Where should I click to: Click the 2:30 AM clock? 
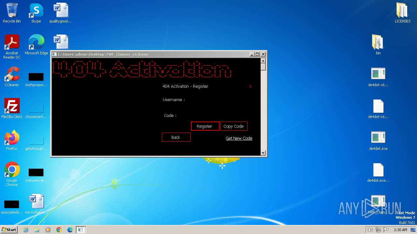pyautogui.click(x=400, y=230)
